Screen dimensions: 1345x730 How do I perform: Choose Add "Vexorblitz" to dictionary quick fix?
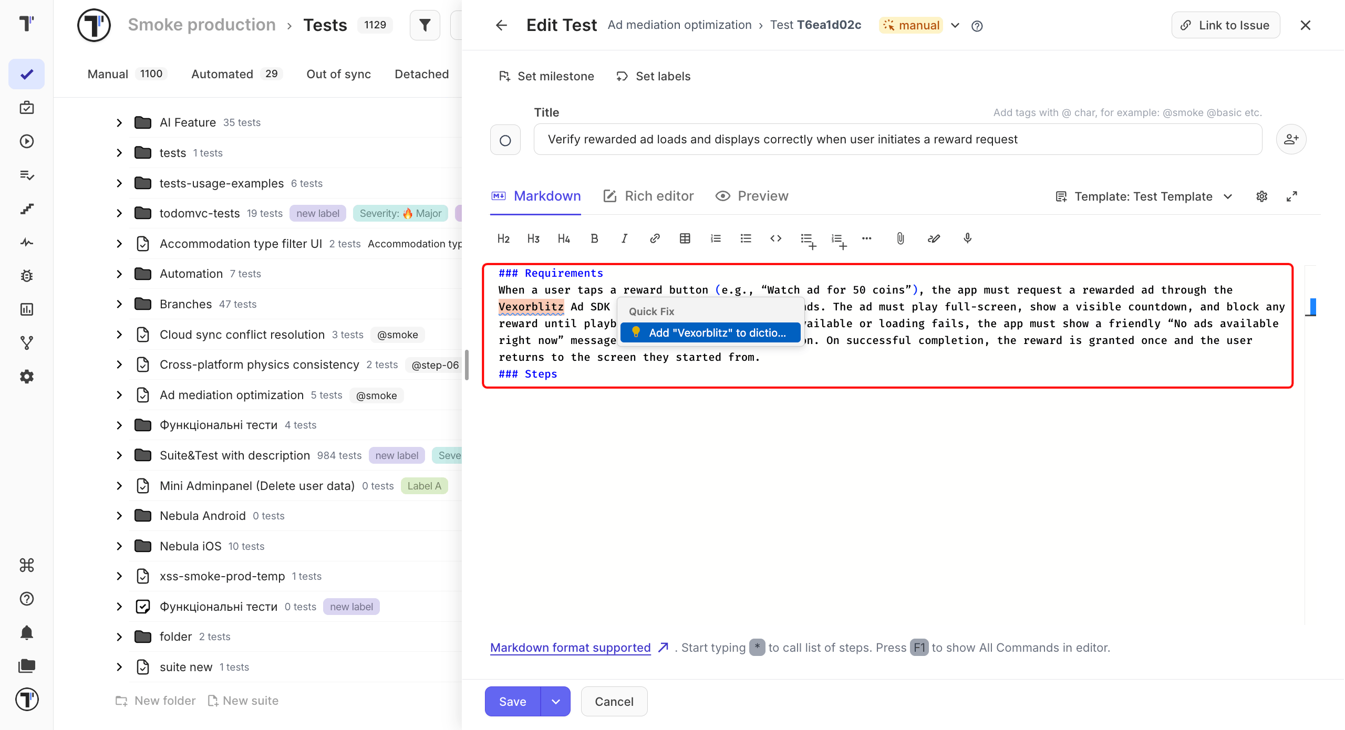(x=710, y=332)
